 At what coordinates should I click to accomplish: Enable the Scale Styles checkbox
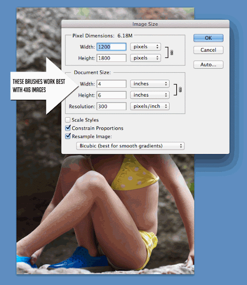[x=68, y=120]
